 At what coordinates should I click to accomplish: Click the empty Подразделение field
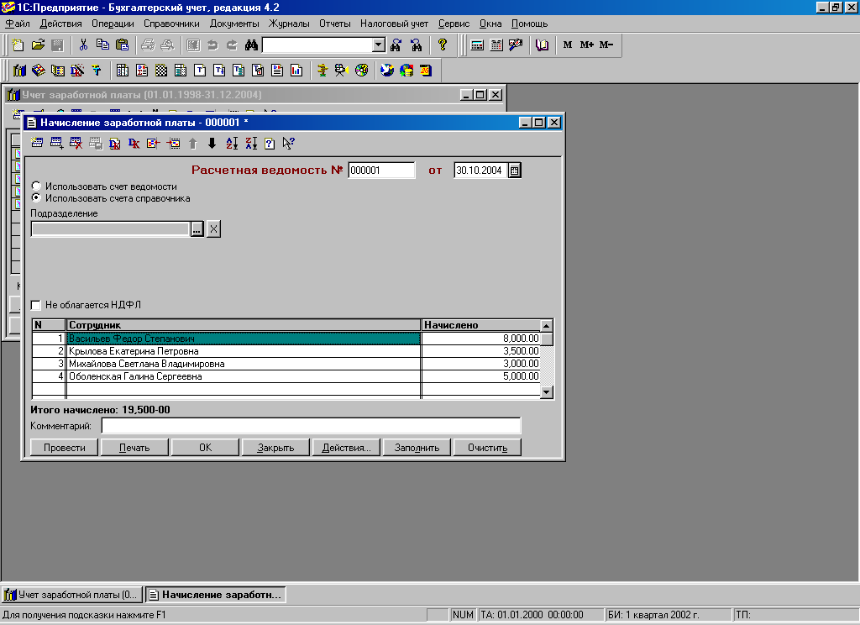[110, 228]
